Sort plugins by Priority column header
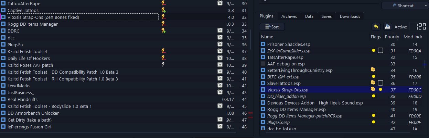429x138 pixels. [392, 37]
